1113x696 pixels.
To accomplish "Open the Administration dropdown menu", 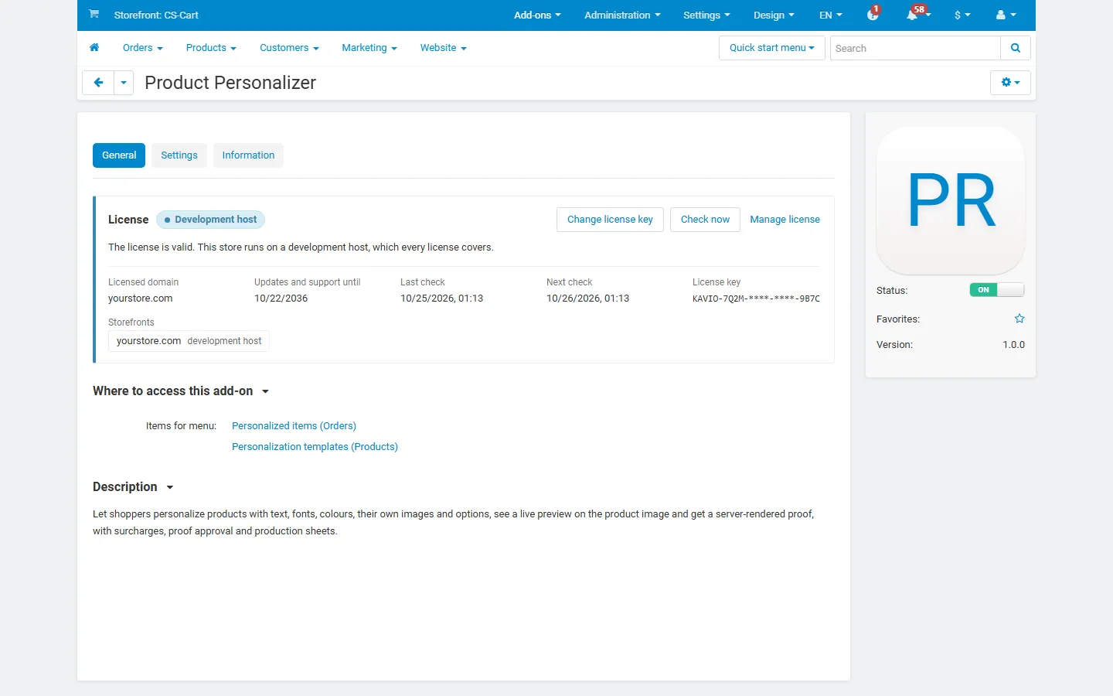I will pos(622,15).
